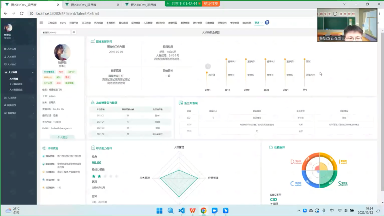The image size is (384, 216).
Task: Click the browser forward arrow
Action: point(14,13)
